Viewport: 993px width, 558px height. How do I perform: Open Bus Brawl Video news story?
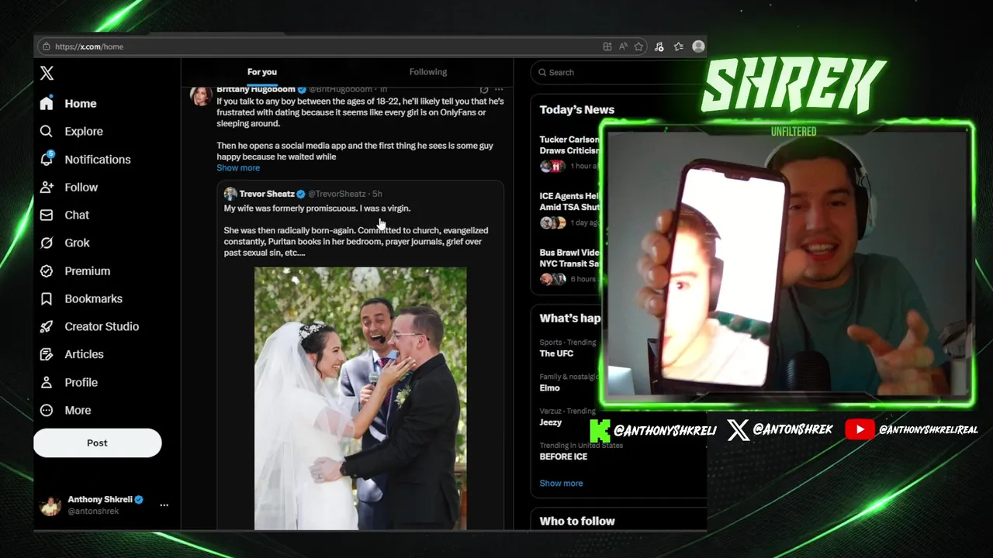569,266
